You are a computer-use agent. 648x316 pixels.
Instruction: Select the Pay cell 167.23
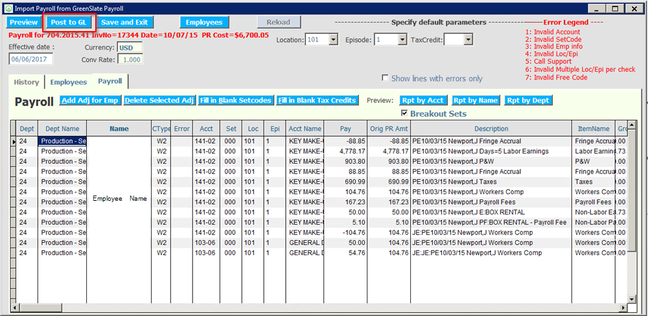tap(345, 202)
